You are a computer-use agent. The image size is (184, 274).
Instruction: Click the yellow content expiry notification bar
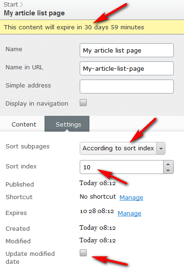point(92,27)
